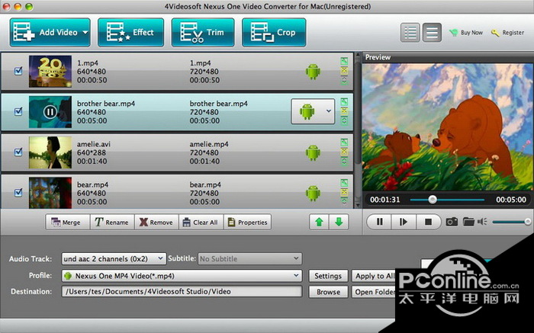Click the brother bear.mp4 thumbnail pause overlay
The height and width of the screenshot is (333, 534).
50,111
